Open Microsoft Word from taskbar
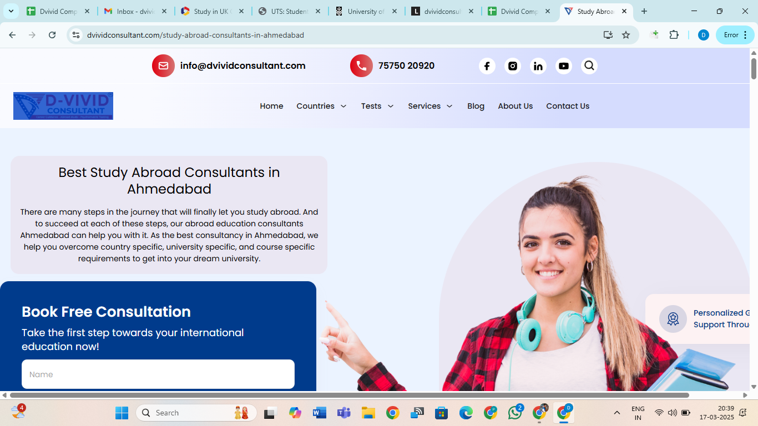The height and width of the screenshot is (426, 758). [319, 413]
